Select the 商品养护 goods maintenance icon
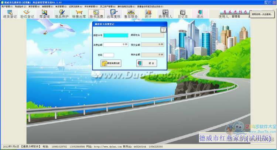Viewport: 277px width, 150px height. pyautogui.click(x=62, y=14)
